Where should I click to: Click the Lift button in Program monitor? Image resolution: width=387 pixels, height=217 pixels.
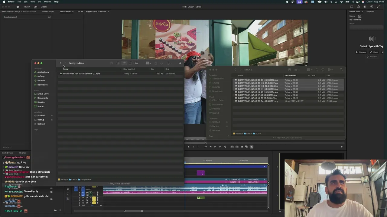coord(232,147)
